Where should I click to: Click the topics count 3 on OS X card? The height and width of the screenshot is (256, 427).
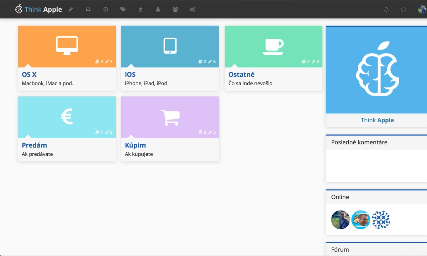click(99, 62)
